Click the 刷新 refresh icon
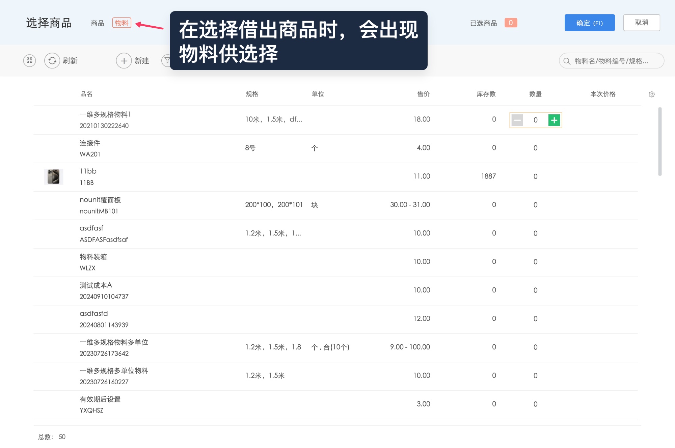The height and width of the screenshot is (448, 675). pyautogui.click(x=52, y=61)
